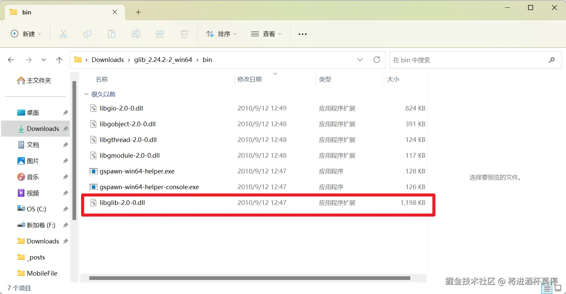Unpin 音乐 using its pin icon
This screenshot has width=566, height=294.
tap(65, 177)
